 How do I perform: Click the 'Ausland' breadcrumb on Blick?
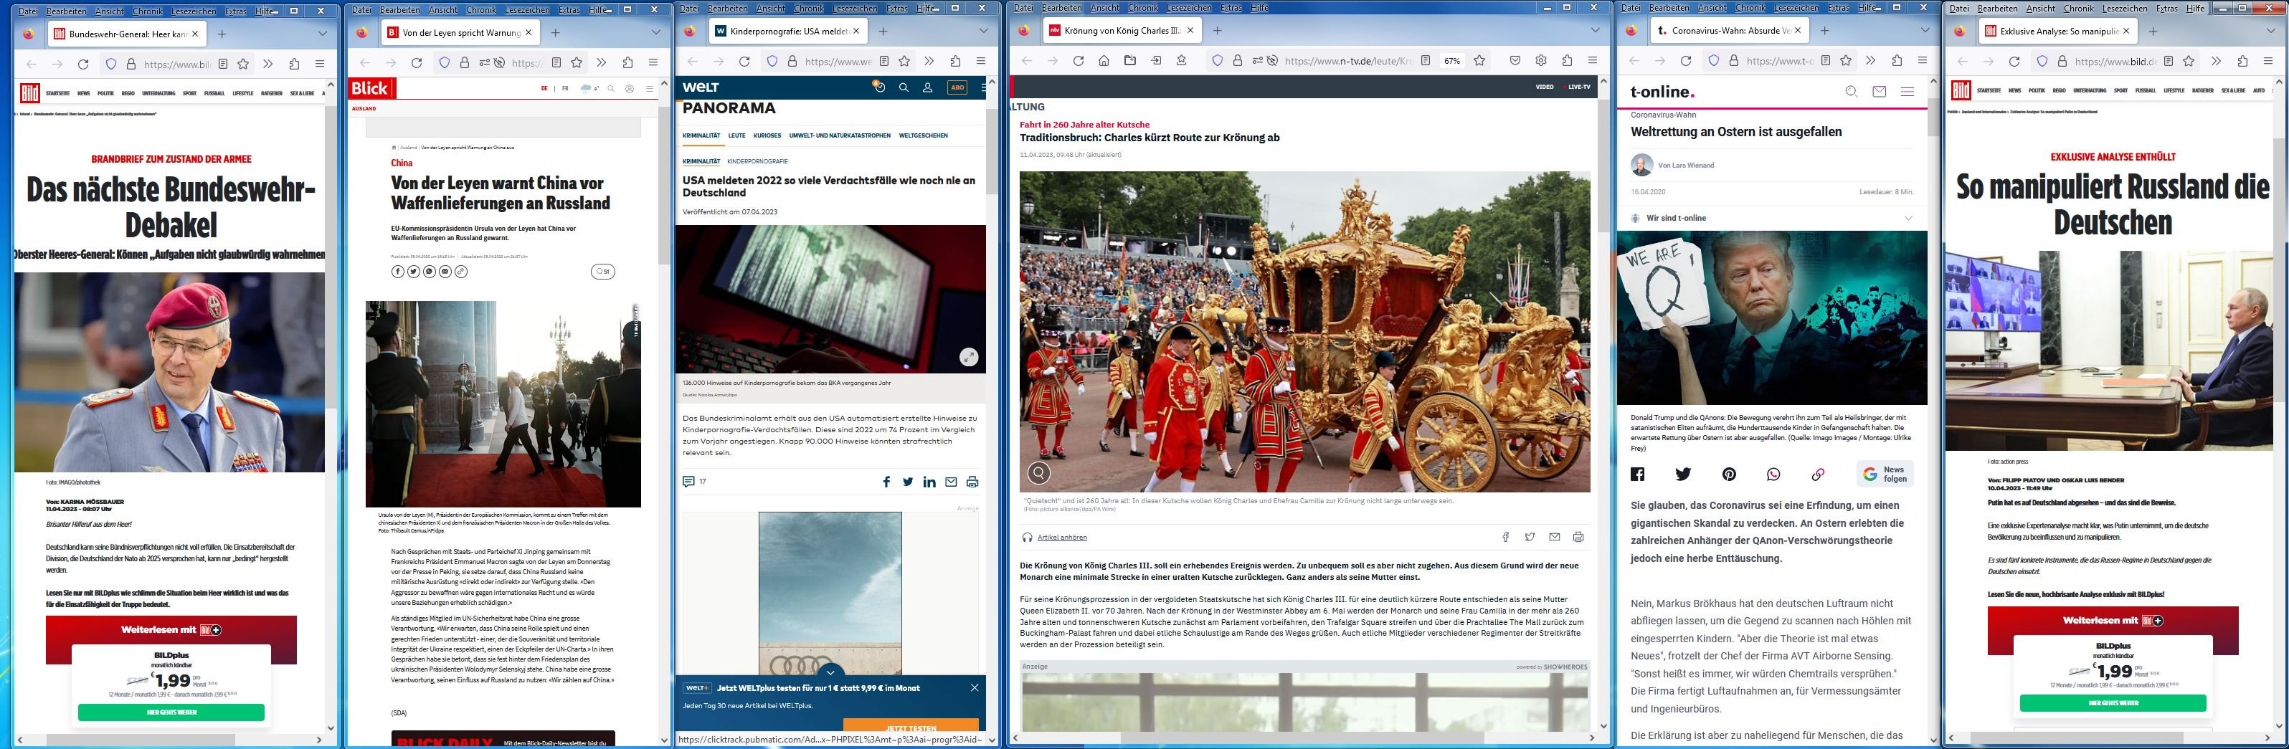click(x=408, y=148)
